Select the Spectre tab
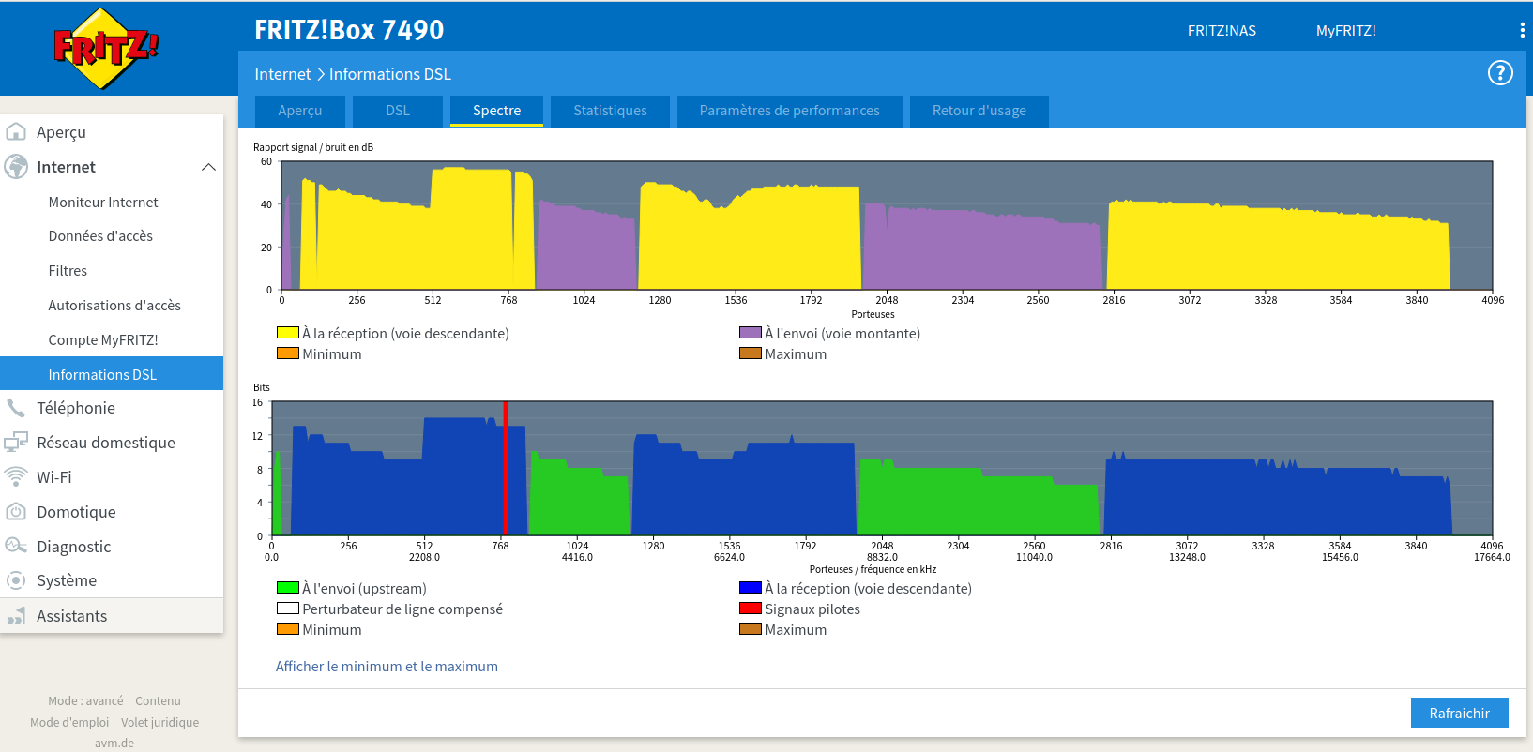 pyautogui.click(x=496, y=111)
